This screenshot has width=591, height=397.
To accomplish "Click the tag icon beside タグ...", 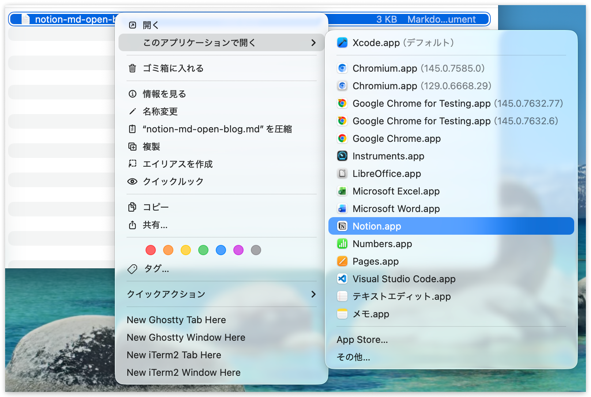I will (132, 269).
